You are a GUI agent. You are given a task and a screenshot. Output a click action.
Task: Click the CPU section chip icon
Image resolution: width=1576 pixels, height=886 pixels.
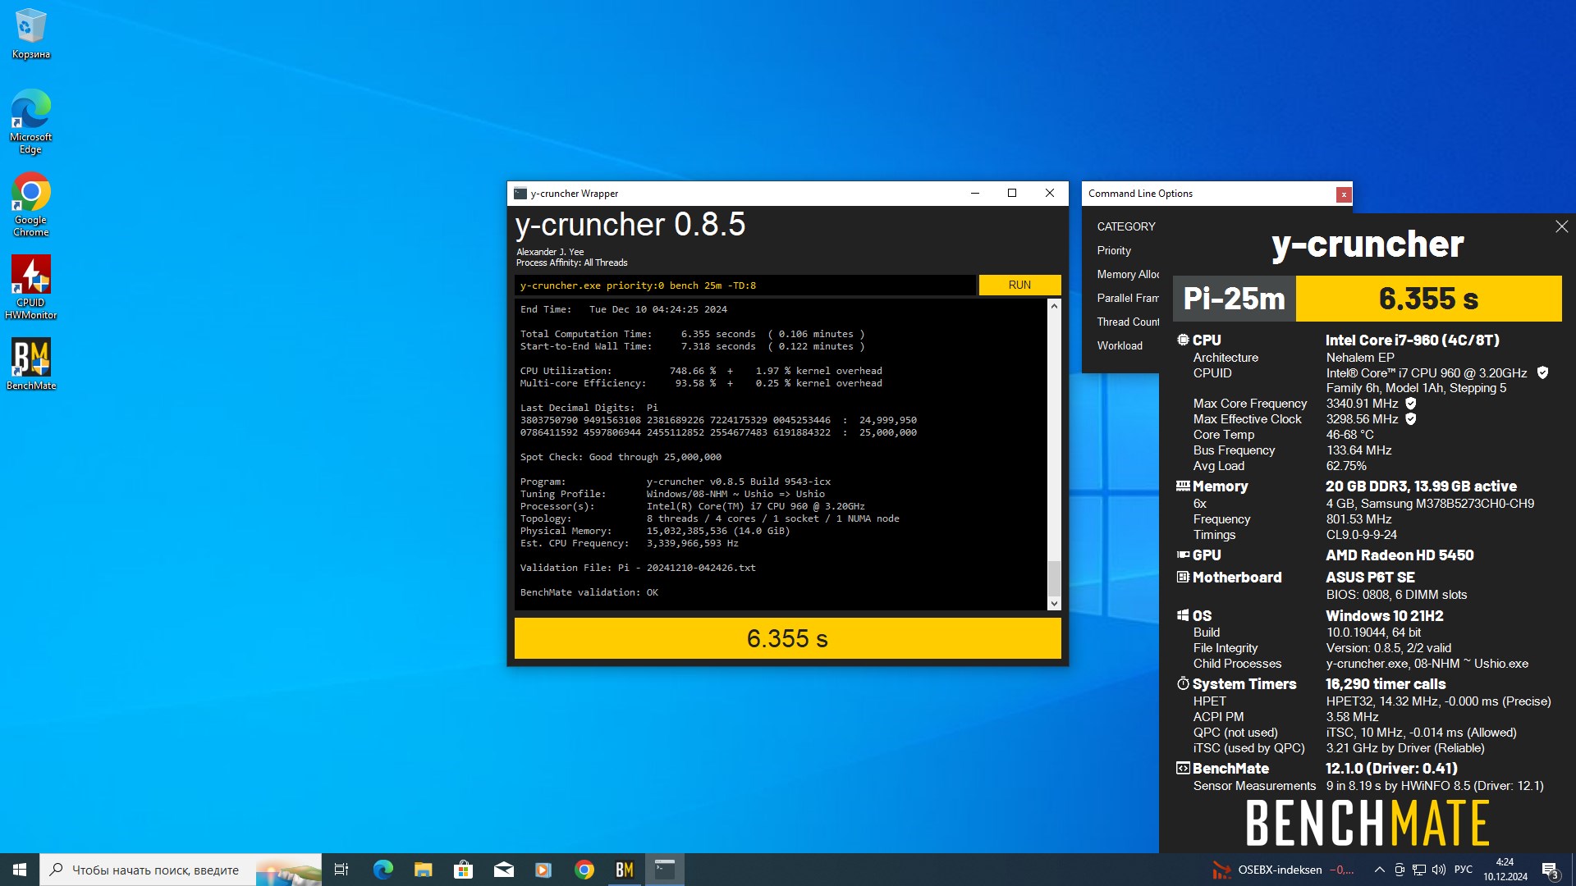(x=1183, y=340)
